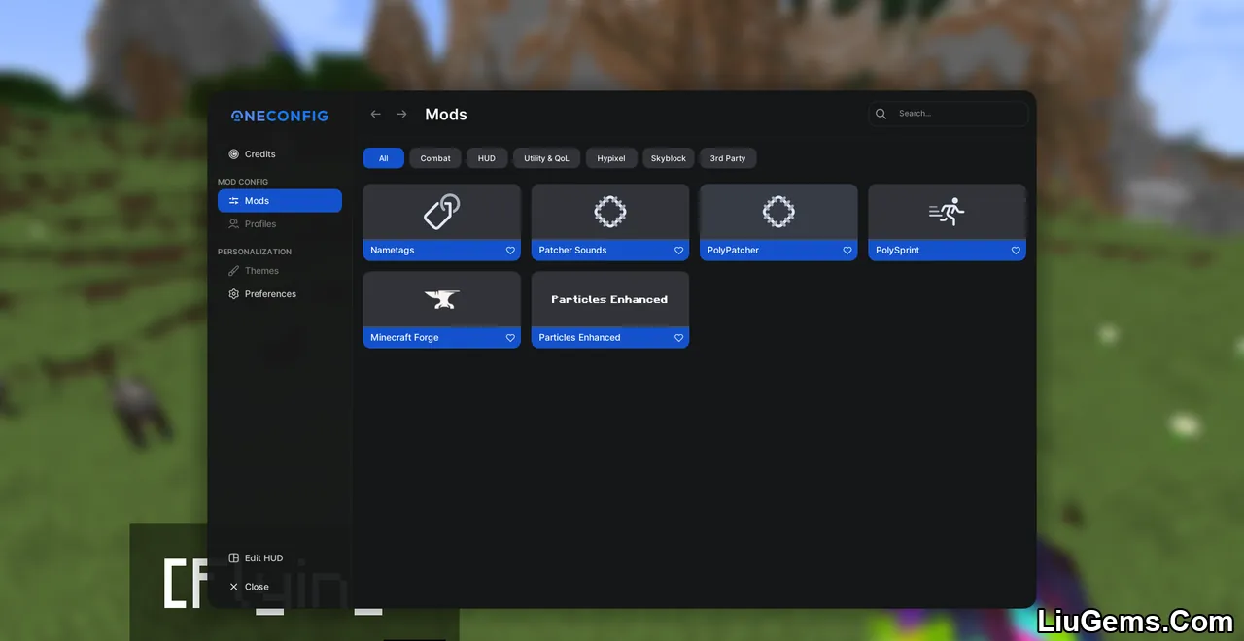Open PolyPatcher mod icon tile
This screenshot has height=641, width=1244.
tap(778, 212)
